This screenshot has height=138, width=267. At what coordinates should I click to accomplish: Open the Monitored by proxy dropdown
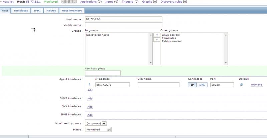pos(96,123)
